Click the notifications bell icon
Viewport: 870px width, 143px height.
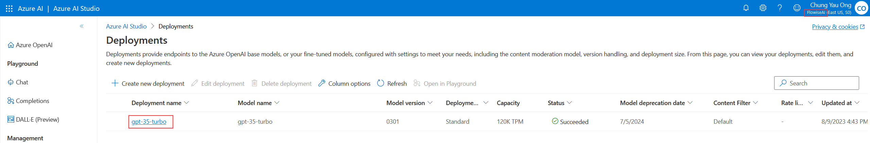pos(746,8)
